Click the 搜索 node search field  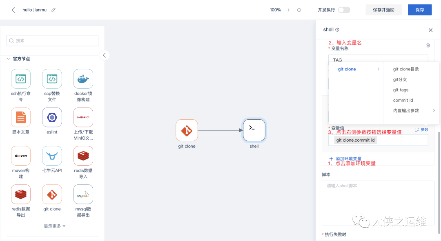52,41
